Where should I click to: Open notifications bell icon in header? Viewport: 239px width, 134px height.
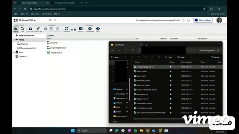[183, 20]
